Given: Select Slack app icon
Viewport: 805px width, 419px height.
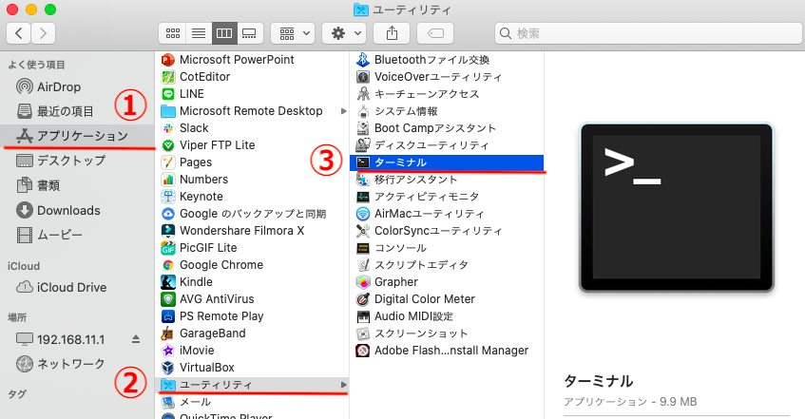Looking at the screenshot, I should (x=168, y=128).
